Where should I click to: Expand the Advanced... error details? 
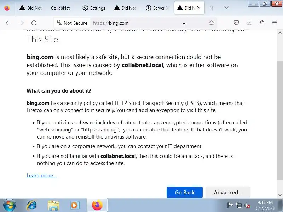[228, 193]
